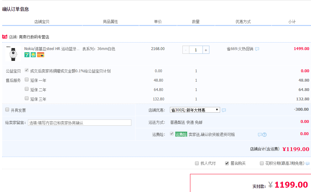Toggle the 运费险 shipping insurance checkbox
Screen dimensions: 311x192
click(x=172, y=134)
